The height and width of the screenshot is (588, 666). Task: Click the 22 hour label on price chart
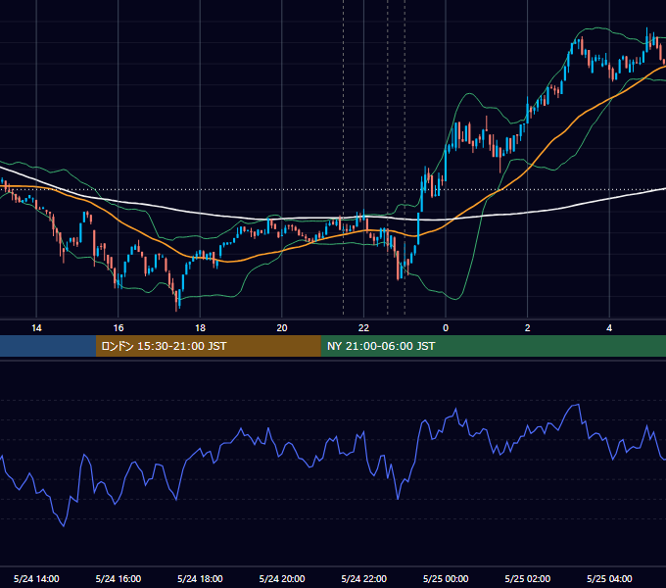tap(363, 328)
